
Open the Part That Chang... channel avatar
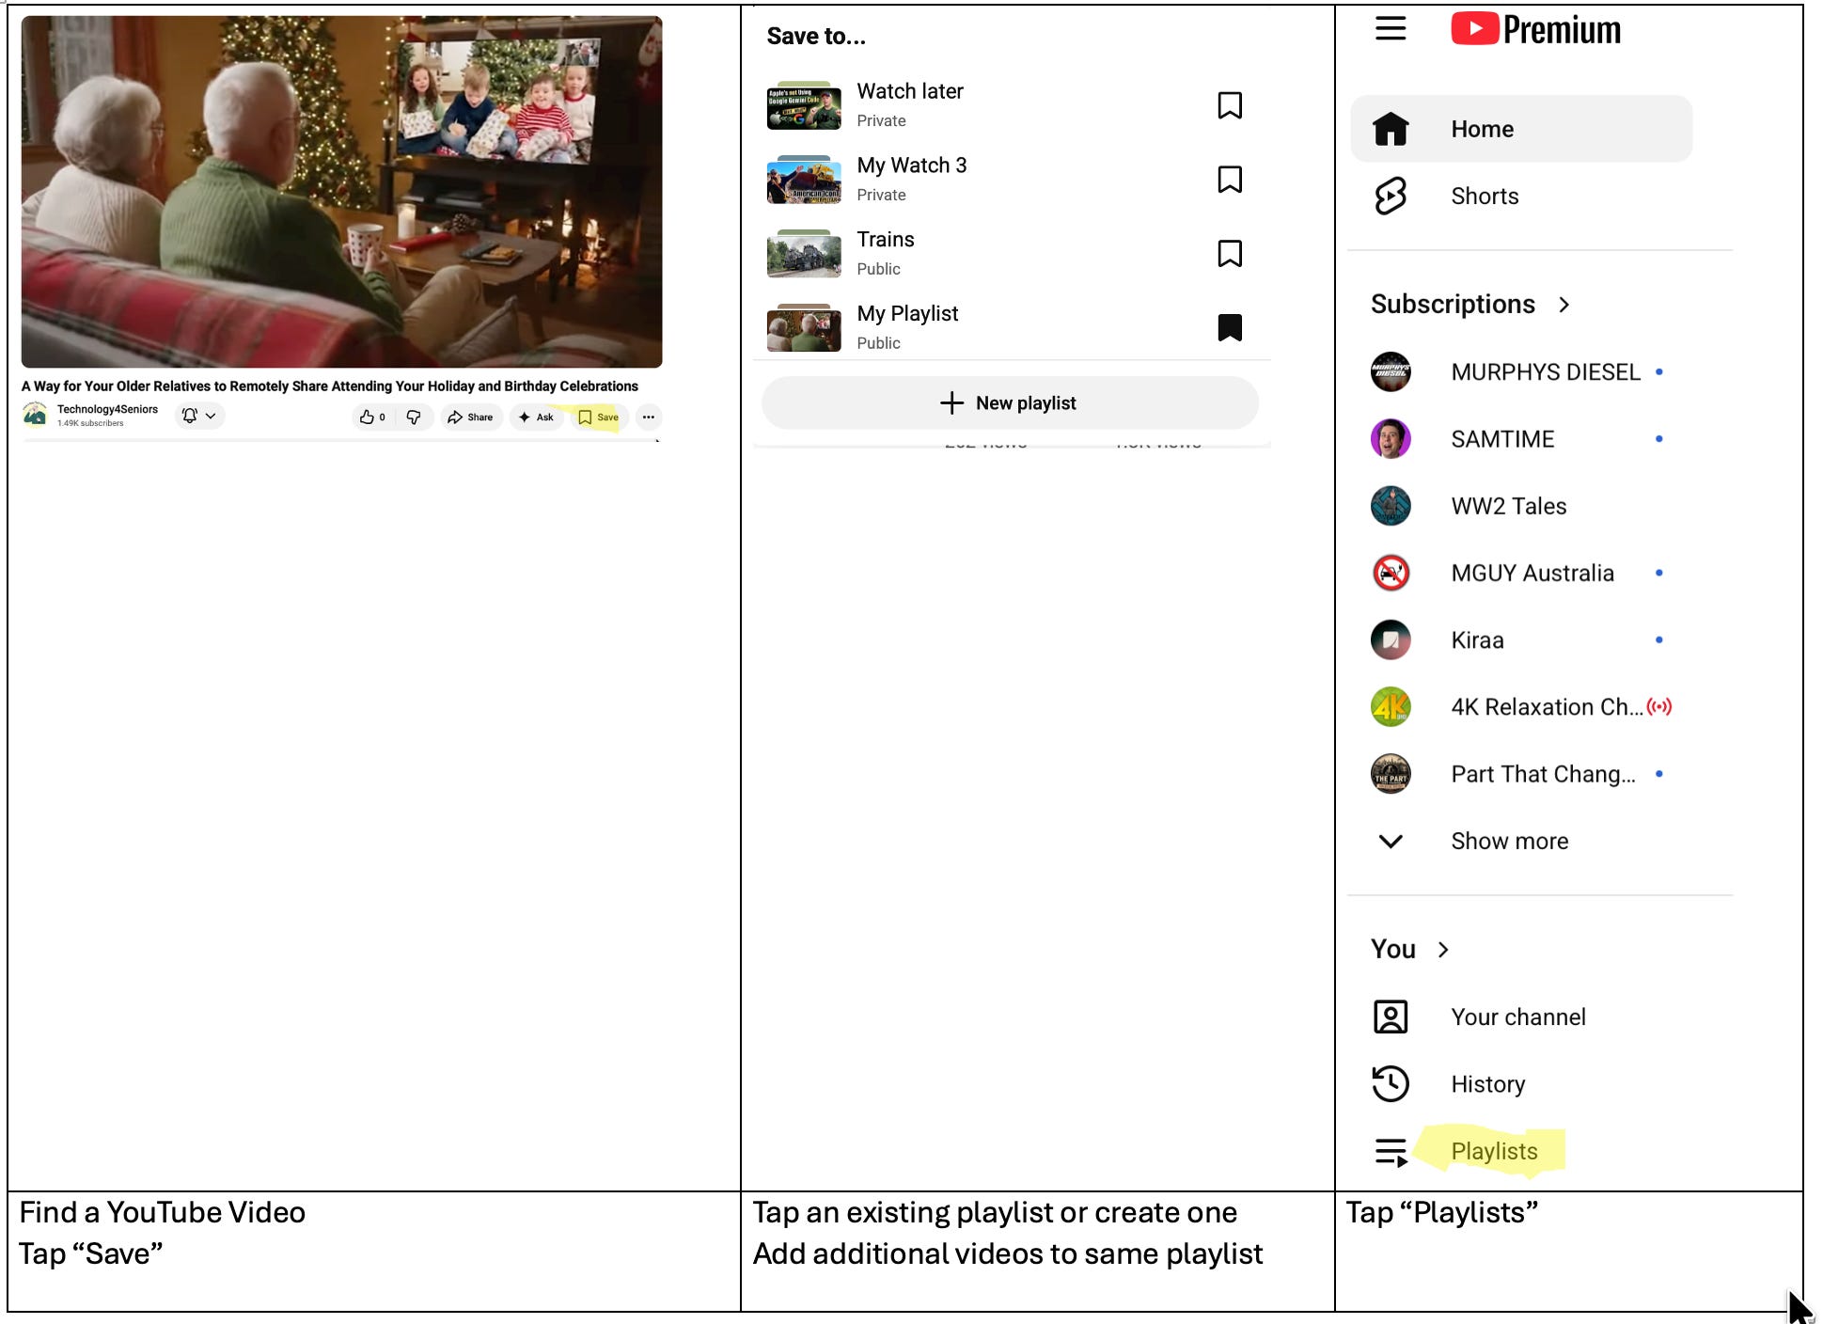[x=1391, y=774]
